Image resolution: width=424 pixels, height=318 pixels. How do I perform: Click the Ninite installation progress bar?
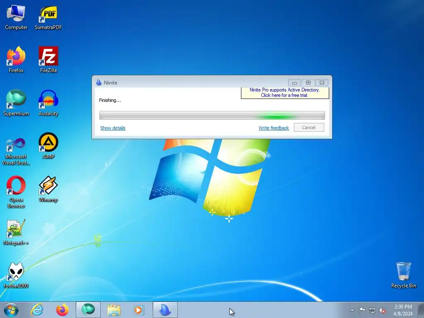tap(212, 116)
